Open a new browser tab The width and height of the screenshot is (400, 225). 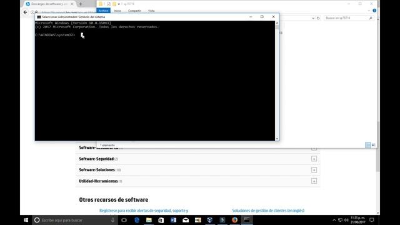coord(81,4)
